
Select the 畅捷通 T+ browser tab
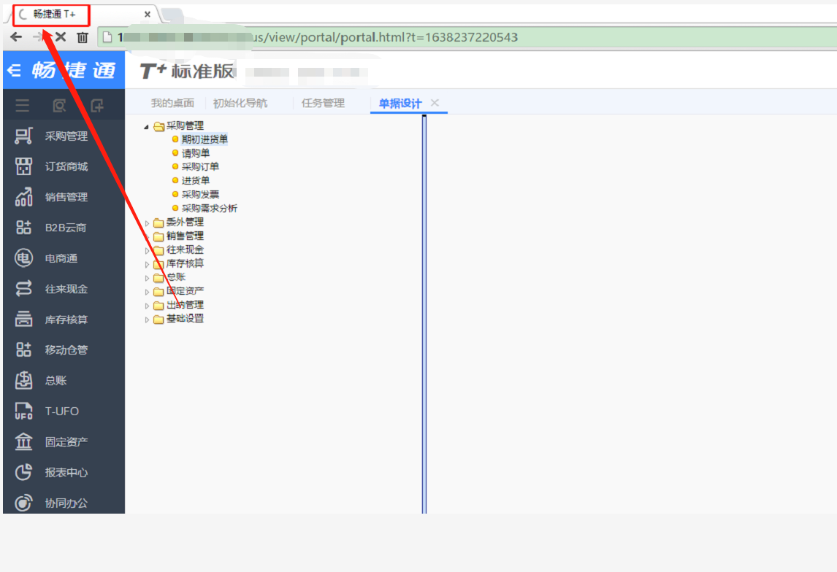55,14
